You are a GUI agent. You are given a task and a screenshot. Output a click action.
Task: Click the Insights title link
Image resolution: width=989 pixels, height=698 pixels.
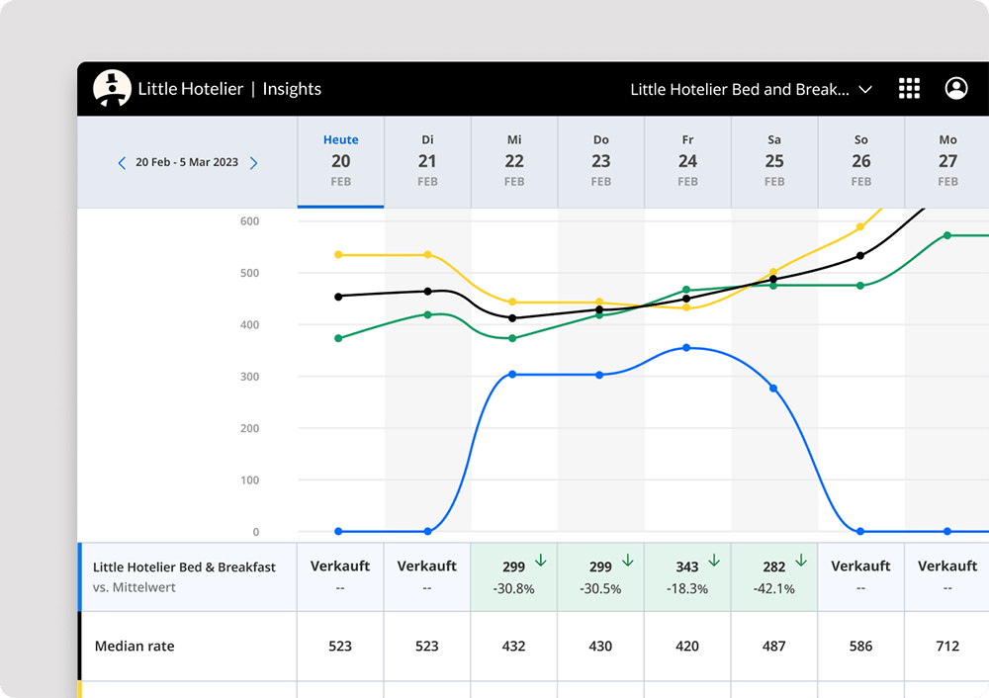[x=292, y=89]
